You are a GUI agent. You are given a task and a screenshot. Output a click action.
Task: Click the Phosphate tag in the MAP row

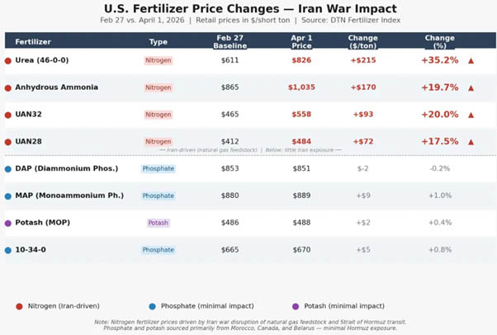[x=159, y=196]
